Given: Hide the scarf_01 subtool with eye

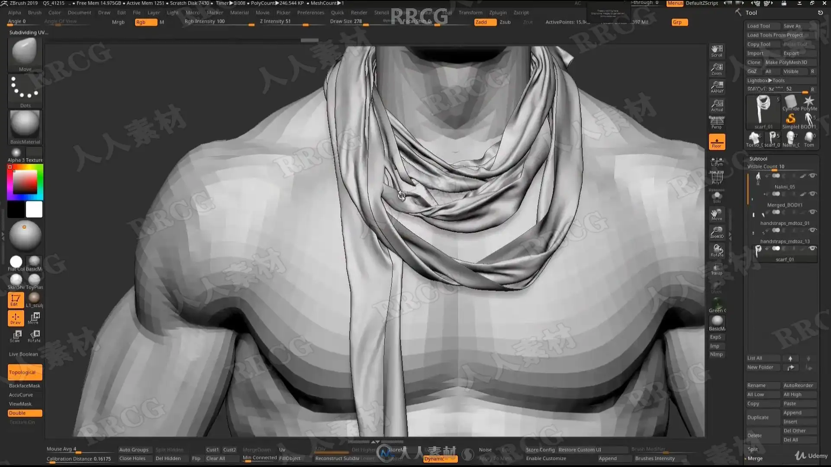Looking at the screenshot, I should (812, 249).
